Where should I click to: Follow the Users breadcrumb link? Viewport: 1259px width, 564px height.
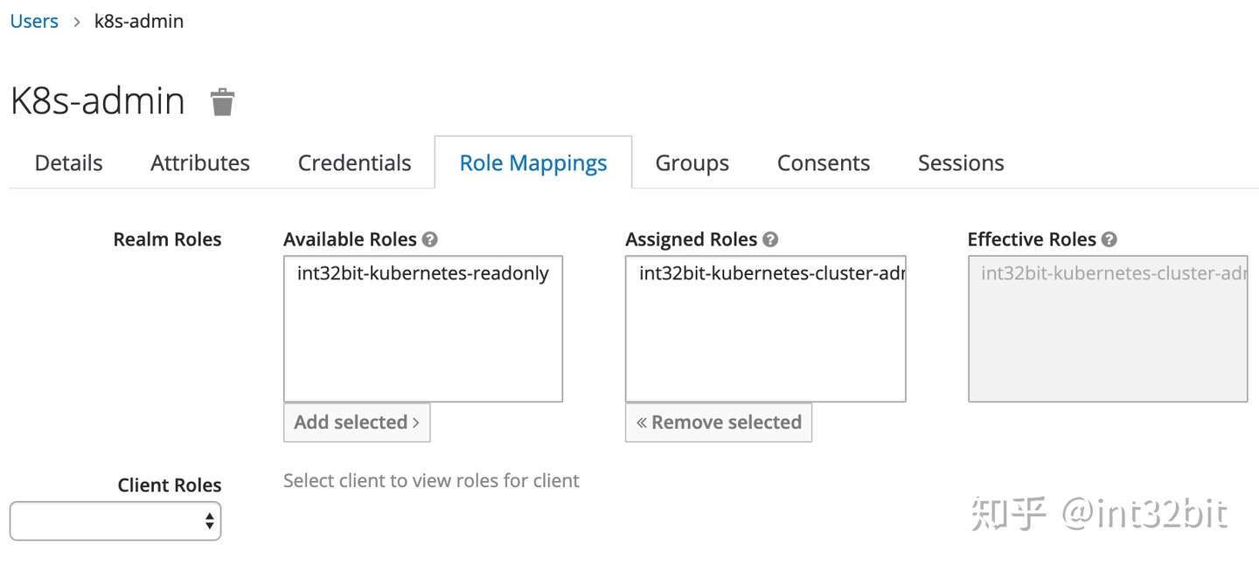click(x=34, y=21)
